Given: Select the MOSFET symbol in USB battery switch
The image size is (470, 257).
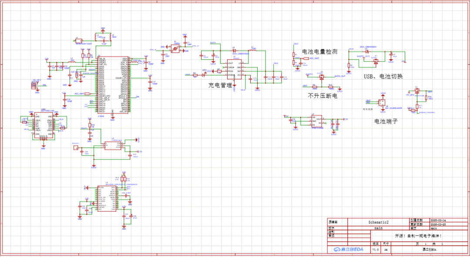Looking at the screenshot, I should (x=376, y=61).
